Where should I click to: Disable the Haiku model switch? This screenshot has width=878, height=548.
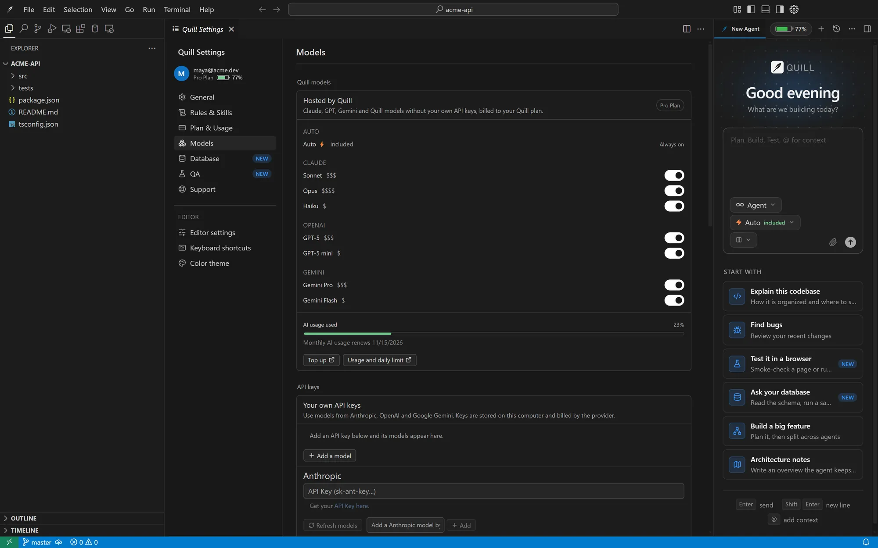[x=674, y=206]
